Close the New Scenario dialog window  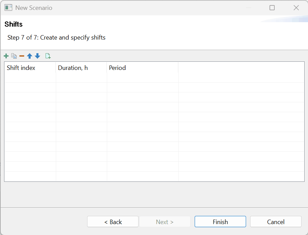(x=296, y=8)
